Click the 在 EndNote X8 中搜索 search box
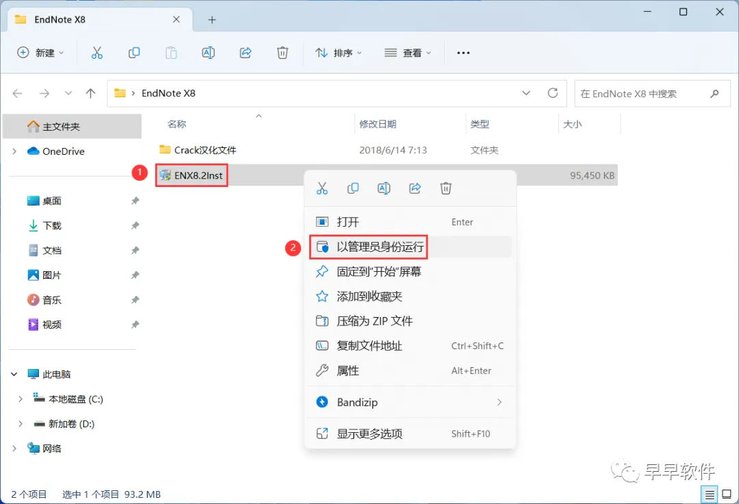The height and width of the screenshot is (504, 739). point(652,93)
